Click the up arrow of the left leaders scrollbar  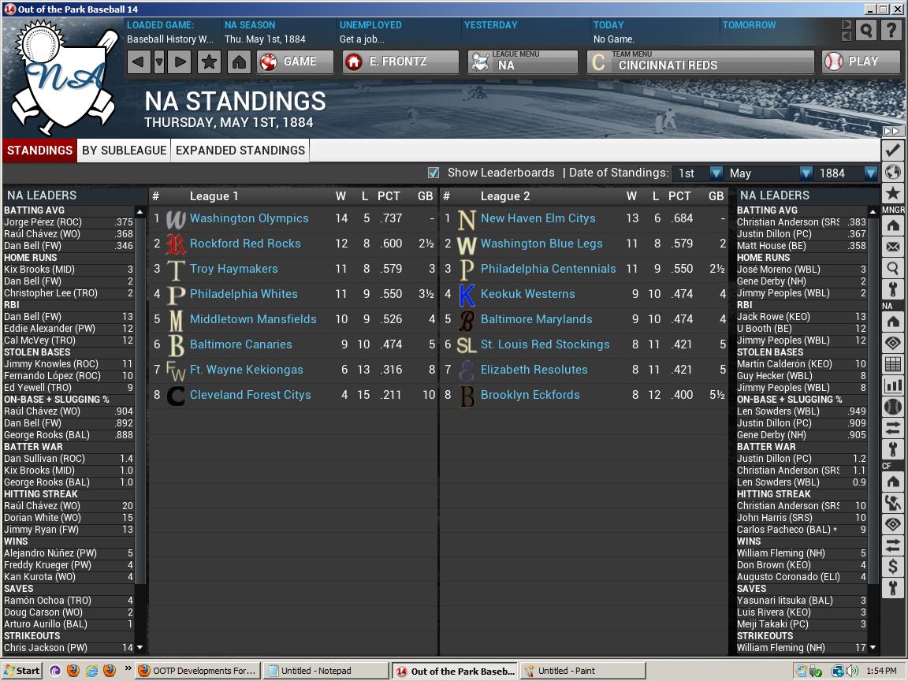pyautogui.click(x=140, y=211)
